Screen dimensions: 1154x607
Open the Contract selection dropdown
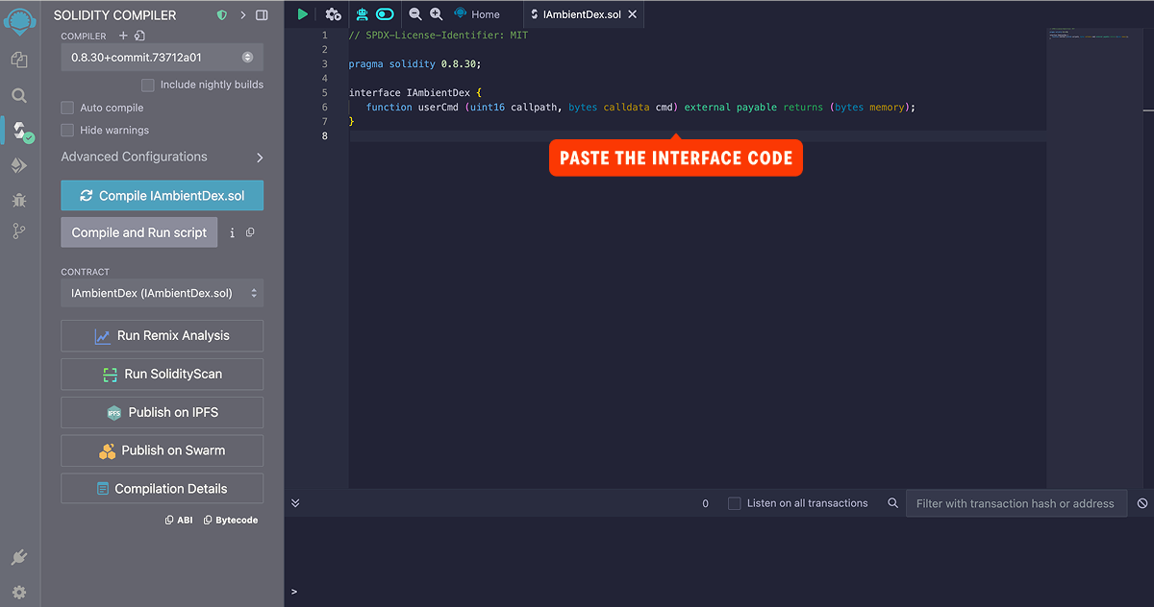(x=162, y=293)
